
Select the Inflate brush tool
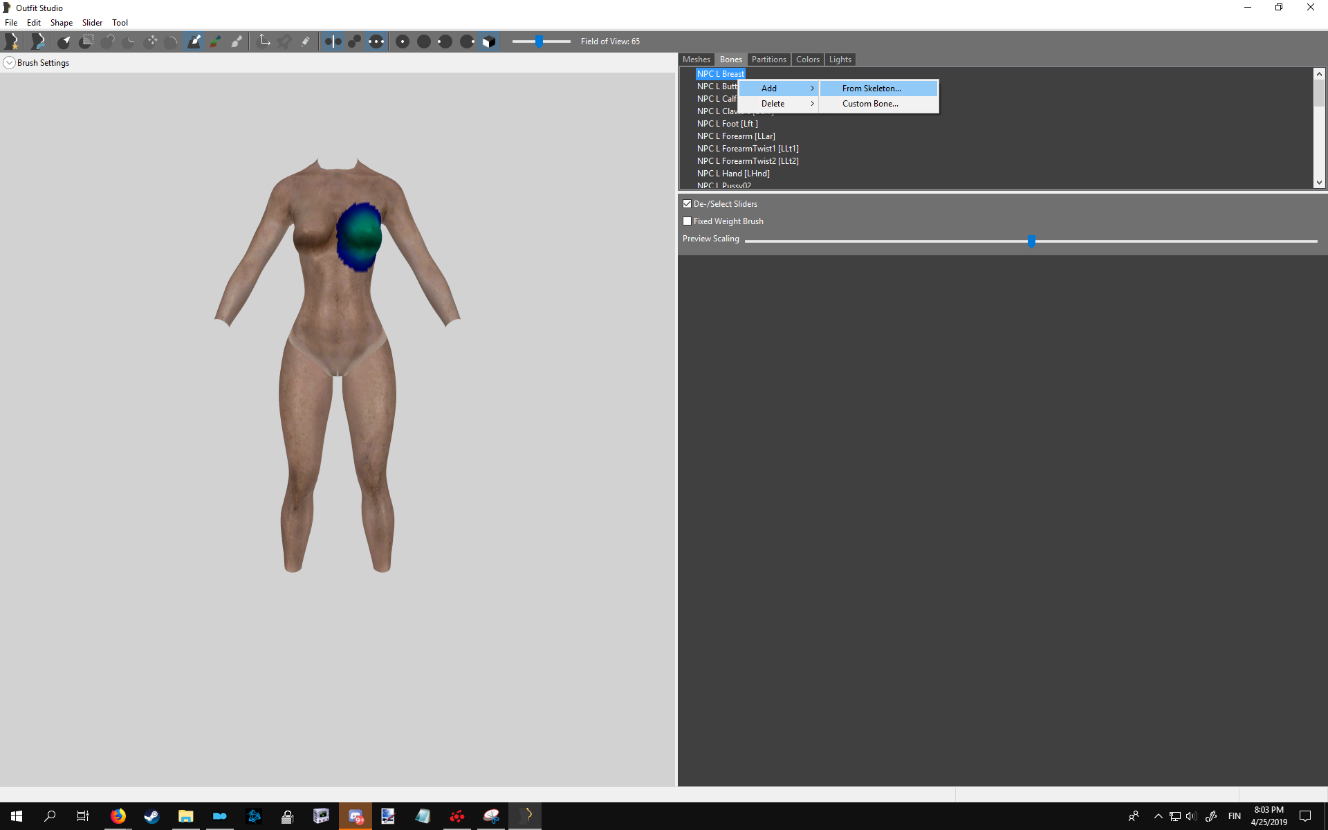(108, 41)
